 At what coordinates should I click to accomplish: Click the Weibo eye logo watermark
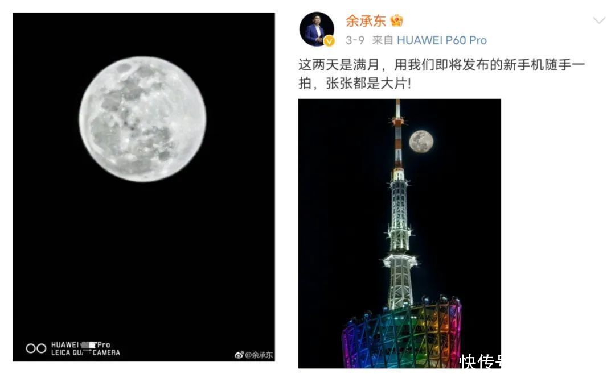click(239, 355)
